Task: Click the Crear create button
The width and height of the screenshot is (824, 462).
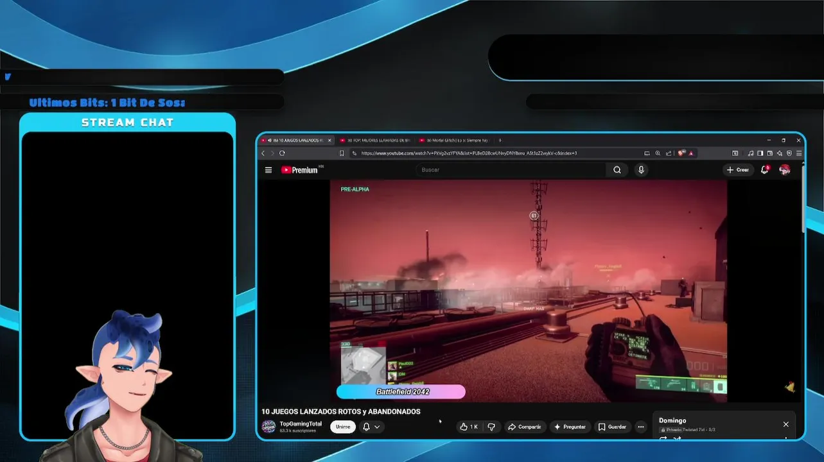Action: click(737, 170)
